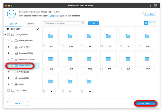The image size is (163, 112).
Task: Focus the Enter Name or Path field
Action: tap(64, 23)
